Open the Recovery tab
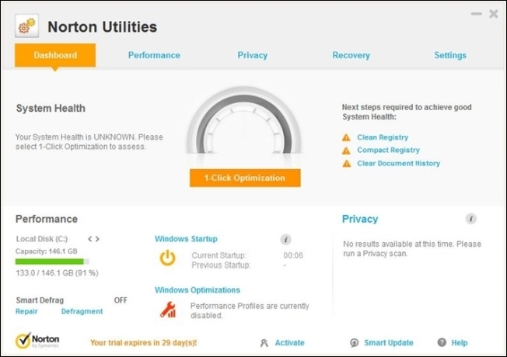This screenshot has height=357, width=507. point(351,55)
